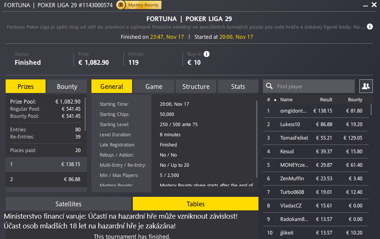Click Starting Chips value 50,000
The image size is (380, 239).
[167, 114]
